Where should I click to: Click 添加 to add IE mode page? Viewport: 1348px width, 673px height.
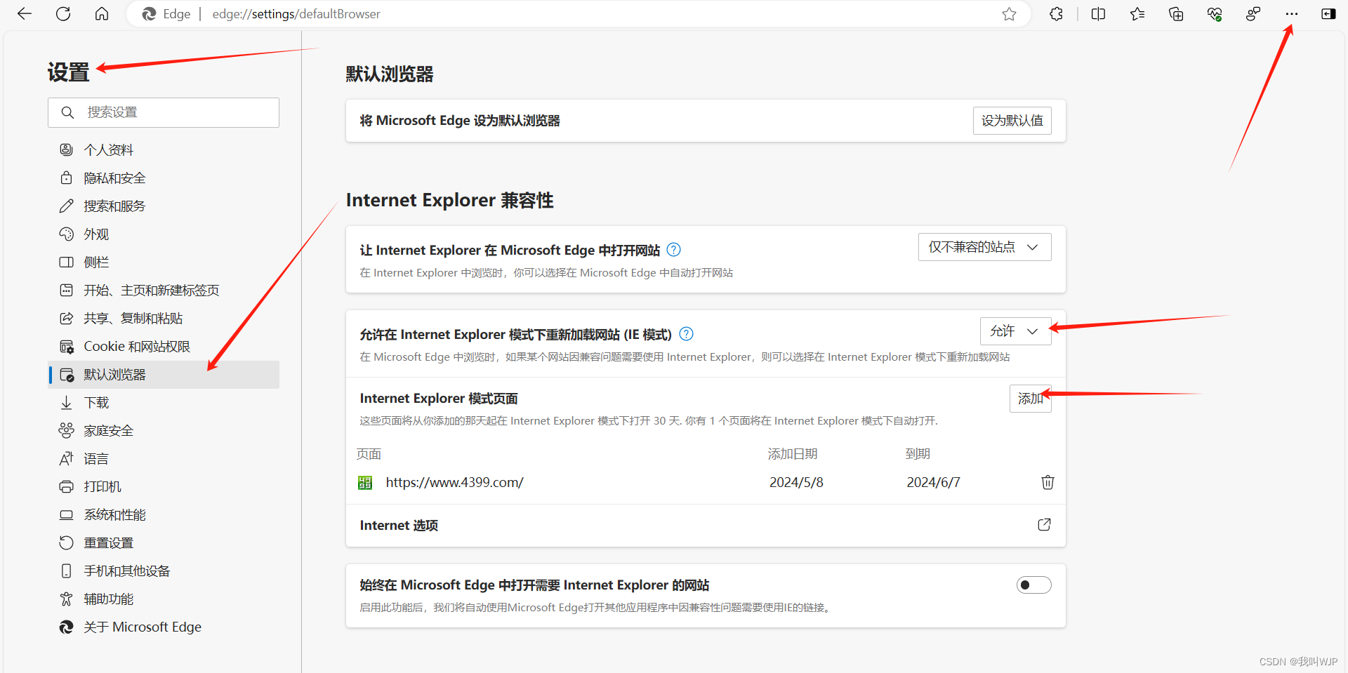[1029, 398]
